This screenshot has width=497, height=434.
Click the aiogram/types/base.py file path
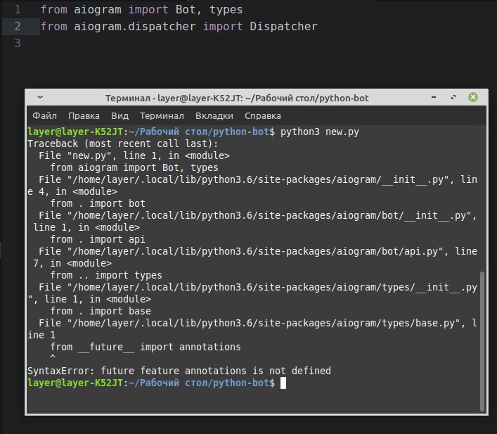pyautogui.click(x=264, y=323)
